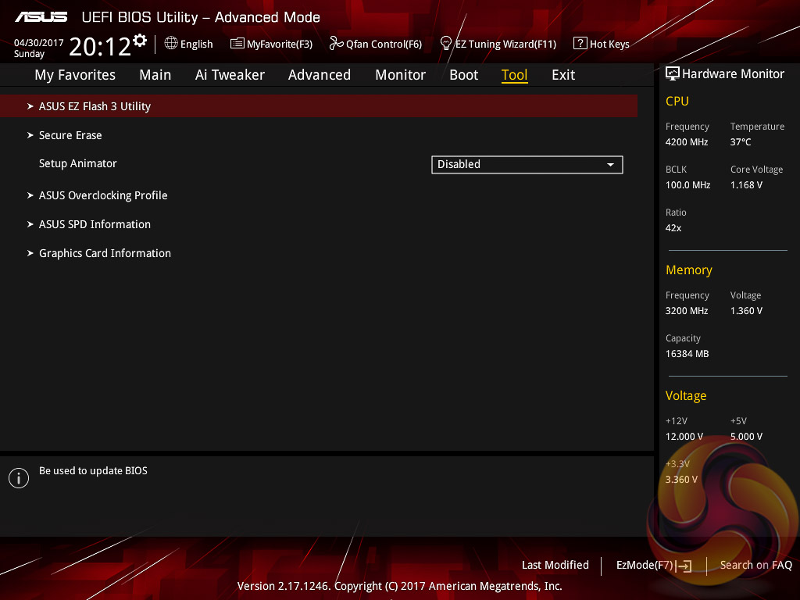The height and width of the screenshot is (600, 800).
Task: Click the Voltage section heading
Action: (x=686, y=396)
